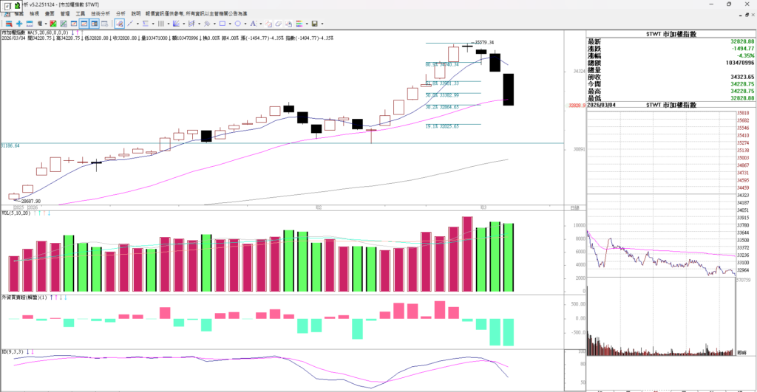Viewport: 757px width, 392px height.
Task: Click the VOL(5,10,20) indicator label
Action: tap(16, 213)
